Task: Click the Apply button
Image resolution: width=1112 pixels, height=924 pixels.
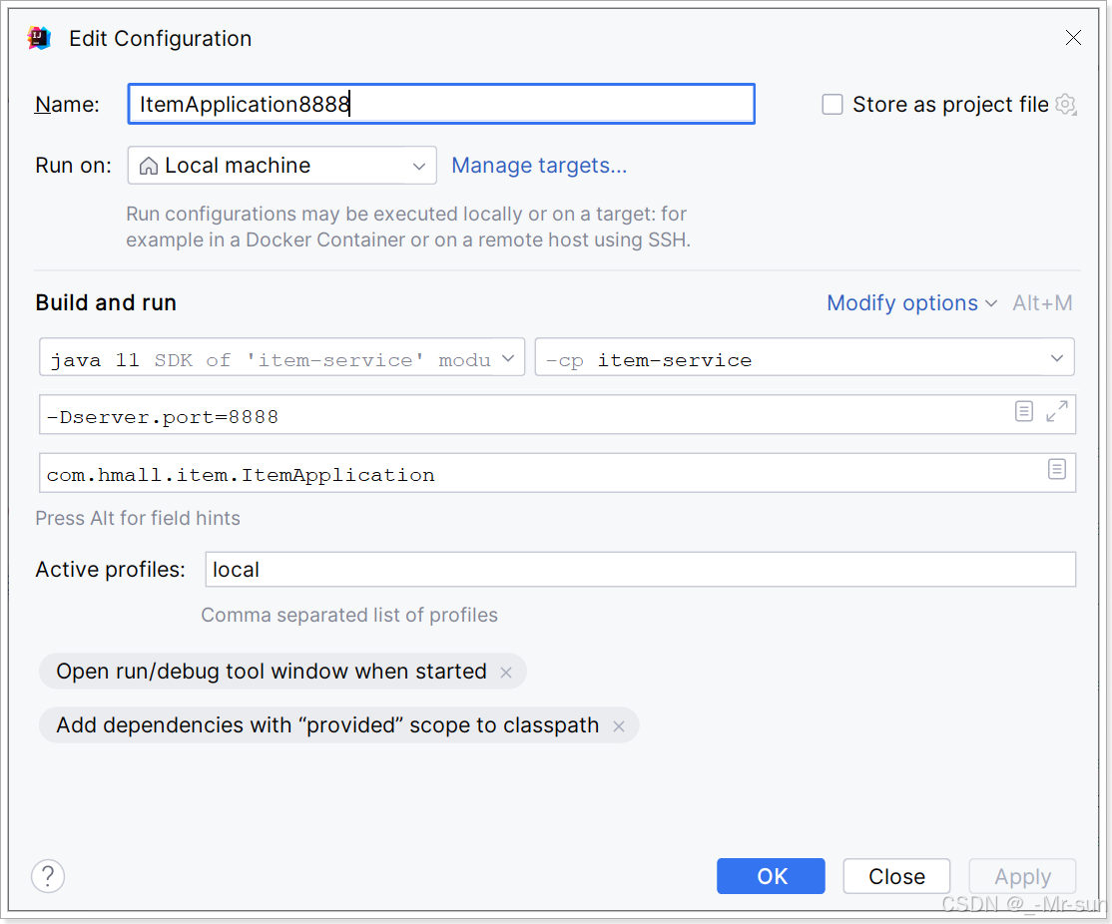Action: click(x=1022, y=876)
